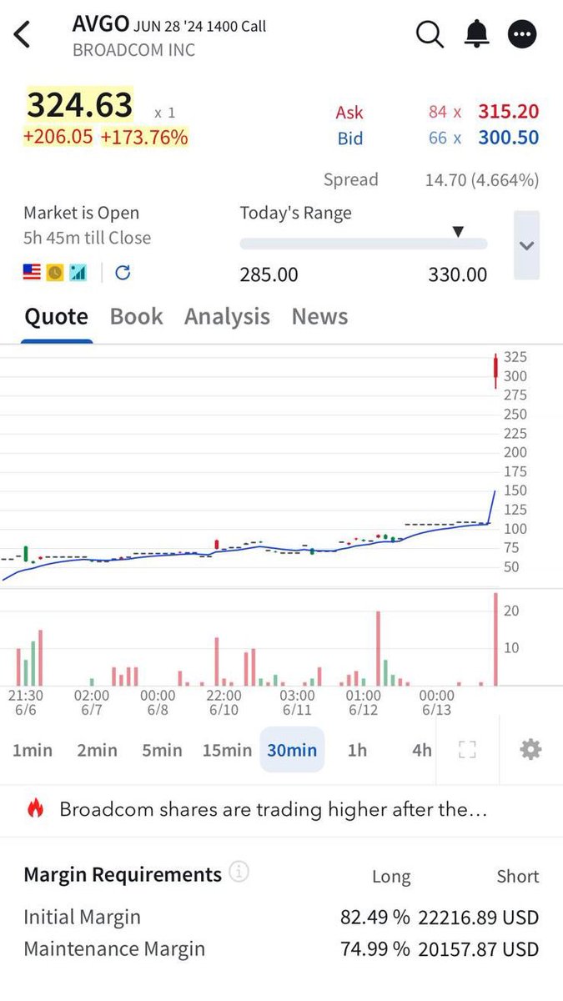Select the 15min chart interval
563x1001 pixels.
(227, 750)
